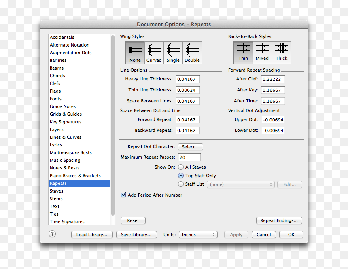Open the Units Inches dropdown
Image resolution: width=348 pixels, height=269 pixels.
(x=198, y=235)
